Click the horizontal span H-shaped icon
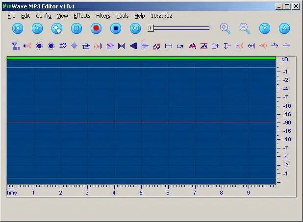This screenshot has height=222, width=303. (x=169, y=46)
